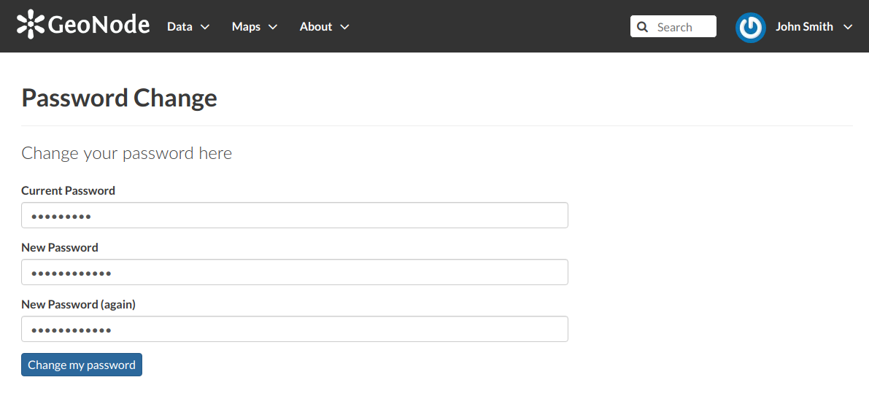
Task: Expand the chevron next to About
Action: pyautogui.click(x=344, y=27)
